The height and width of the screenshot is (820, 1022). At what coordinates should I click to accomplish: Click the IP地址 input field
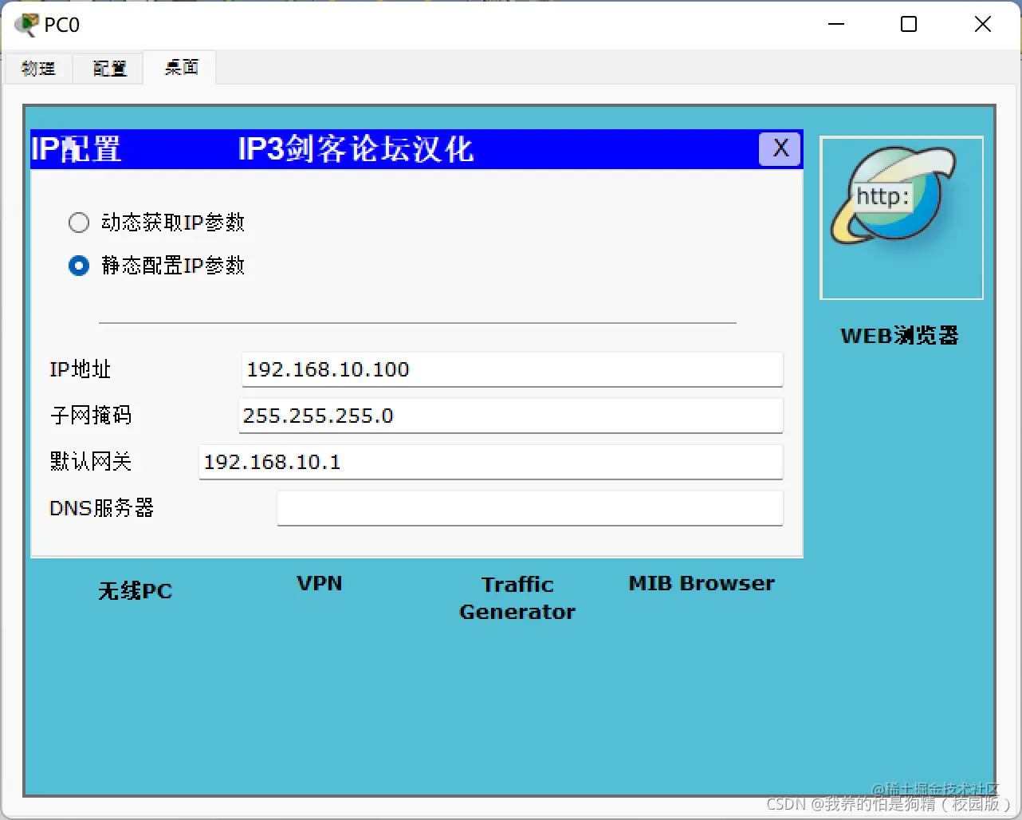(x=512, y=369)
